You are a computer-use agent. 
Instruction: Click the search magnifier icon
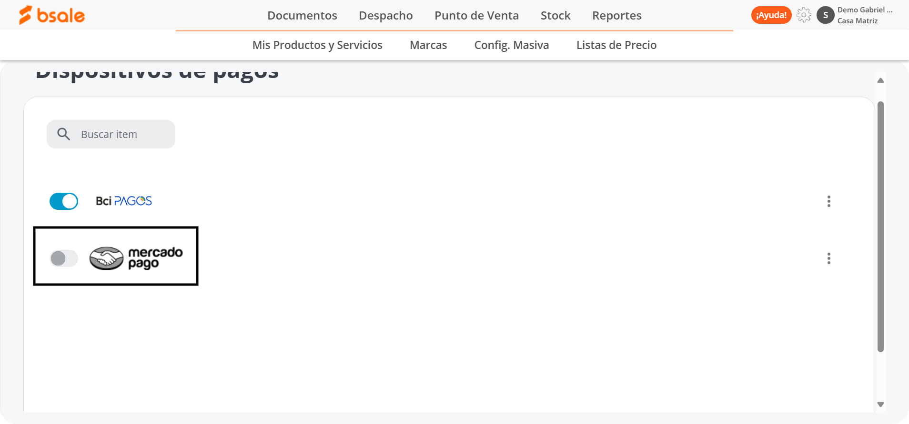tap(64, 134)
